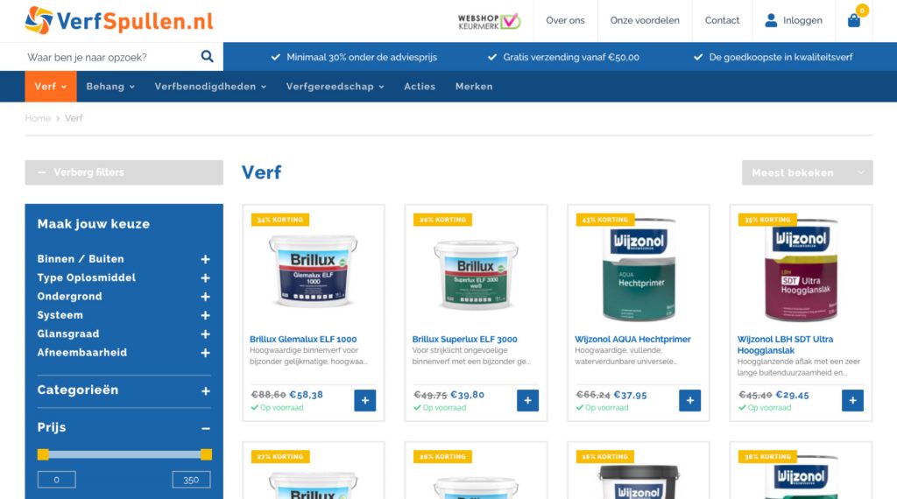Hide filters with Verberg filters button

pyautogui.click(x=124, y=172)
